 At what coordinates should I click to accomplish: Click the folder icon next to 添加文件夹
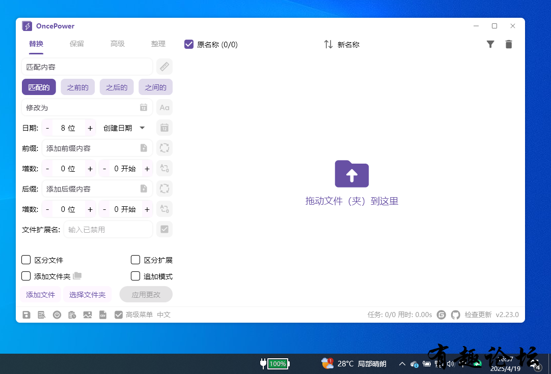click(x=77, y=276)
